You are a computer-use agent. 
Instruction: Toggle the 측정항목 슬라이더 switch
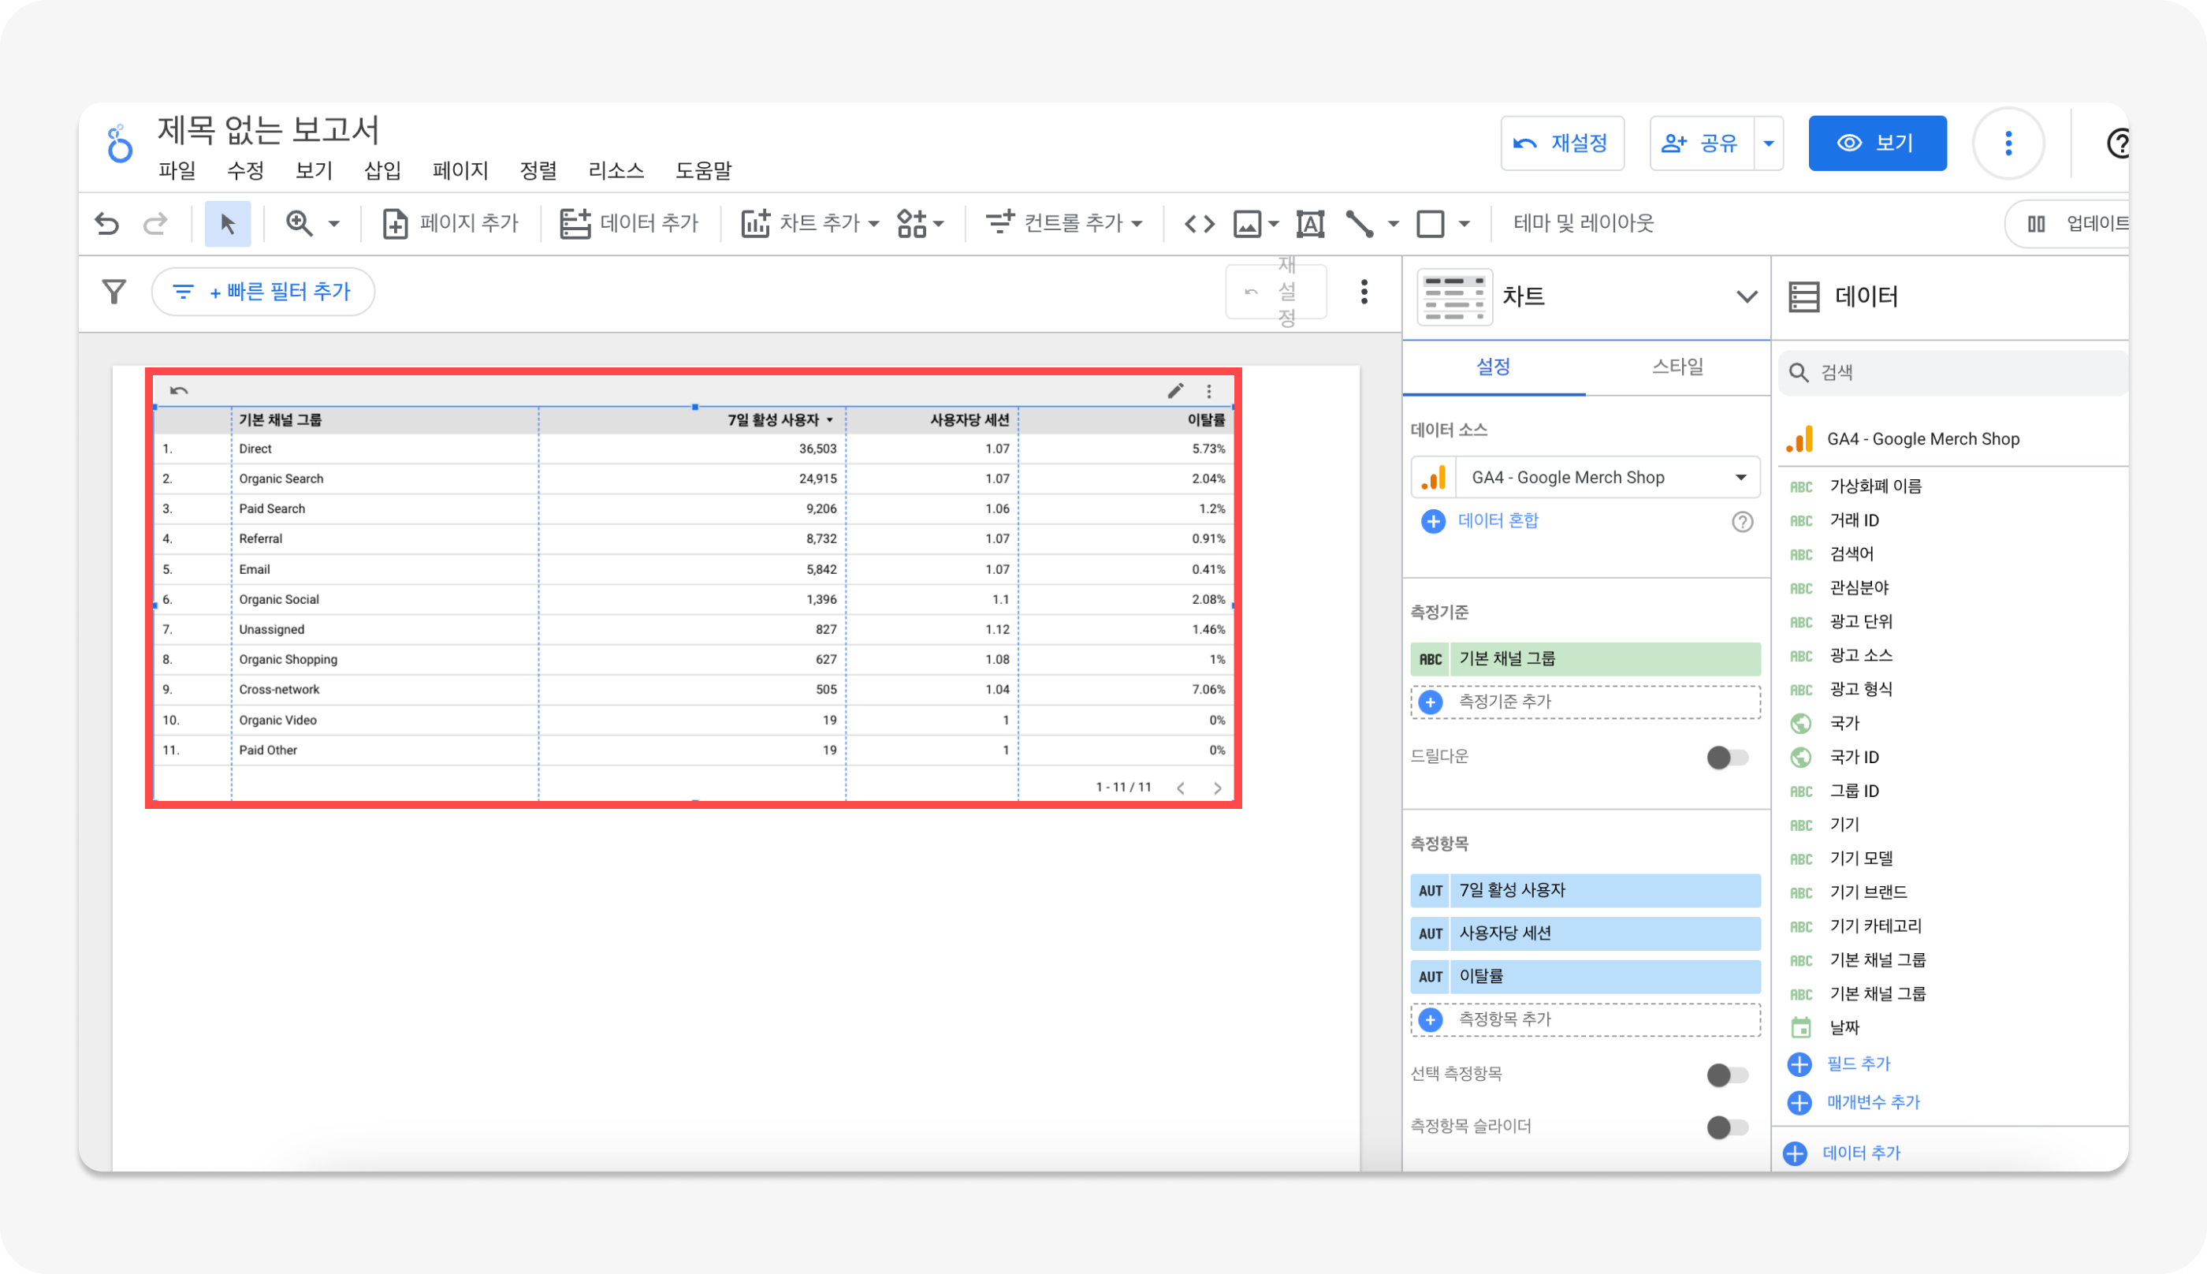pos(1727,1127)
